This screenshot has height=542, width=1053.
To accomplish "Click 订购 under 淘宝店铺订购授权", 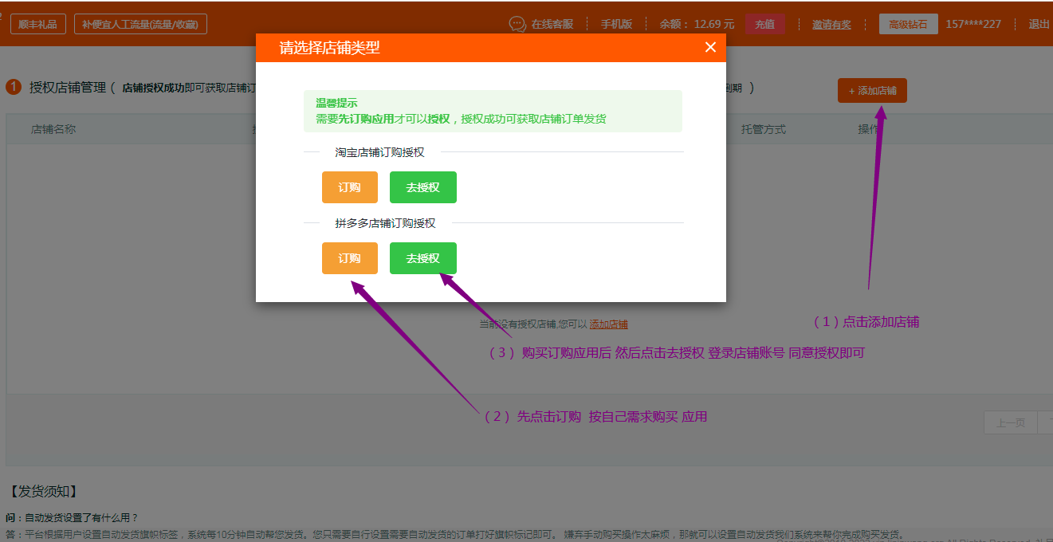I will pyautogui.click(x=349, y=187).
